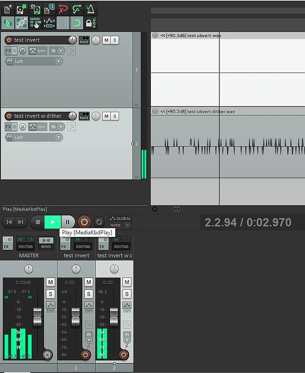This screenshot has width=305, height=373.
Task: Toggle MASTER MONO button
Action: tap(46, 243)
